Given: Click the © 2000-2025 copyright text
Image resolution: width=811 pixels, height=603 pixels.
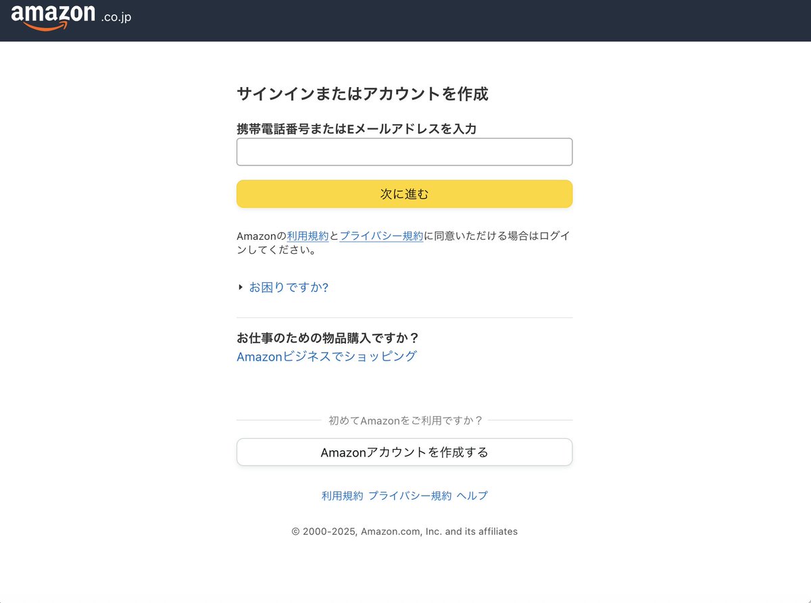Looking at the screenshot, I should click(404, 531).
